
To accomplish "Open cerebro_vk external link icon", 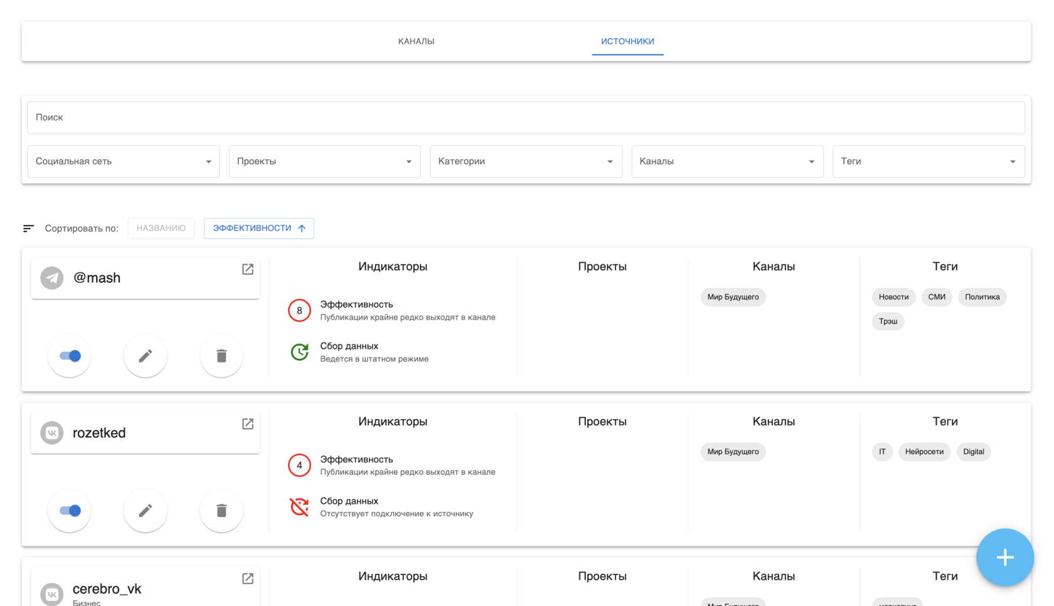I will [248, 578].
